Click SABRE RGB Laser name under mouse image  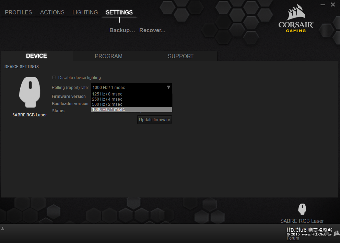pos(30,115)
